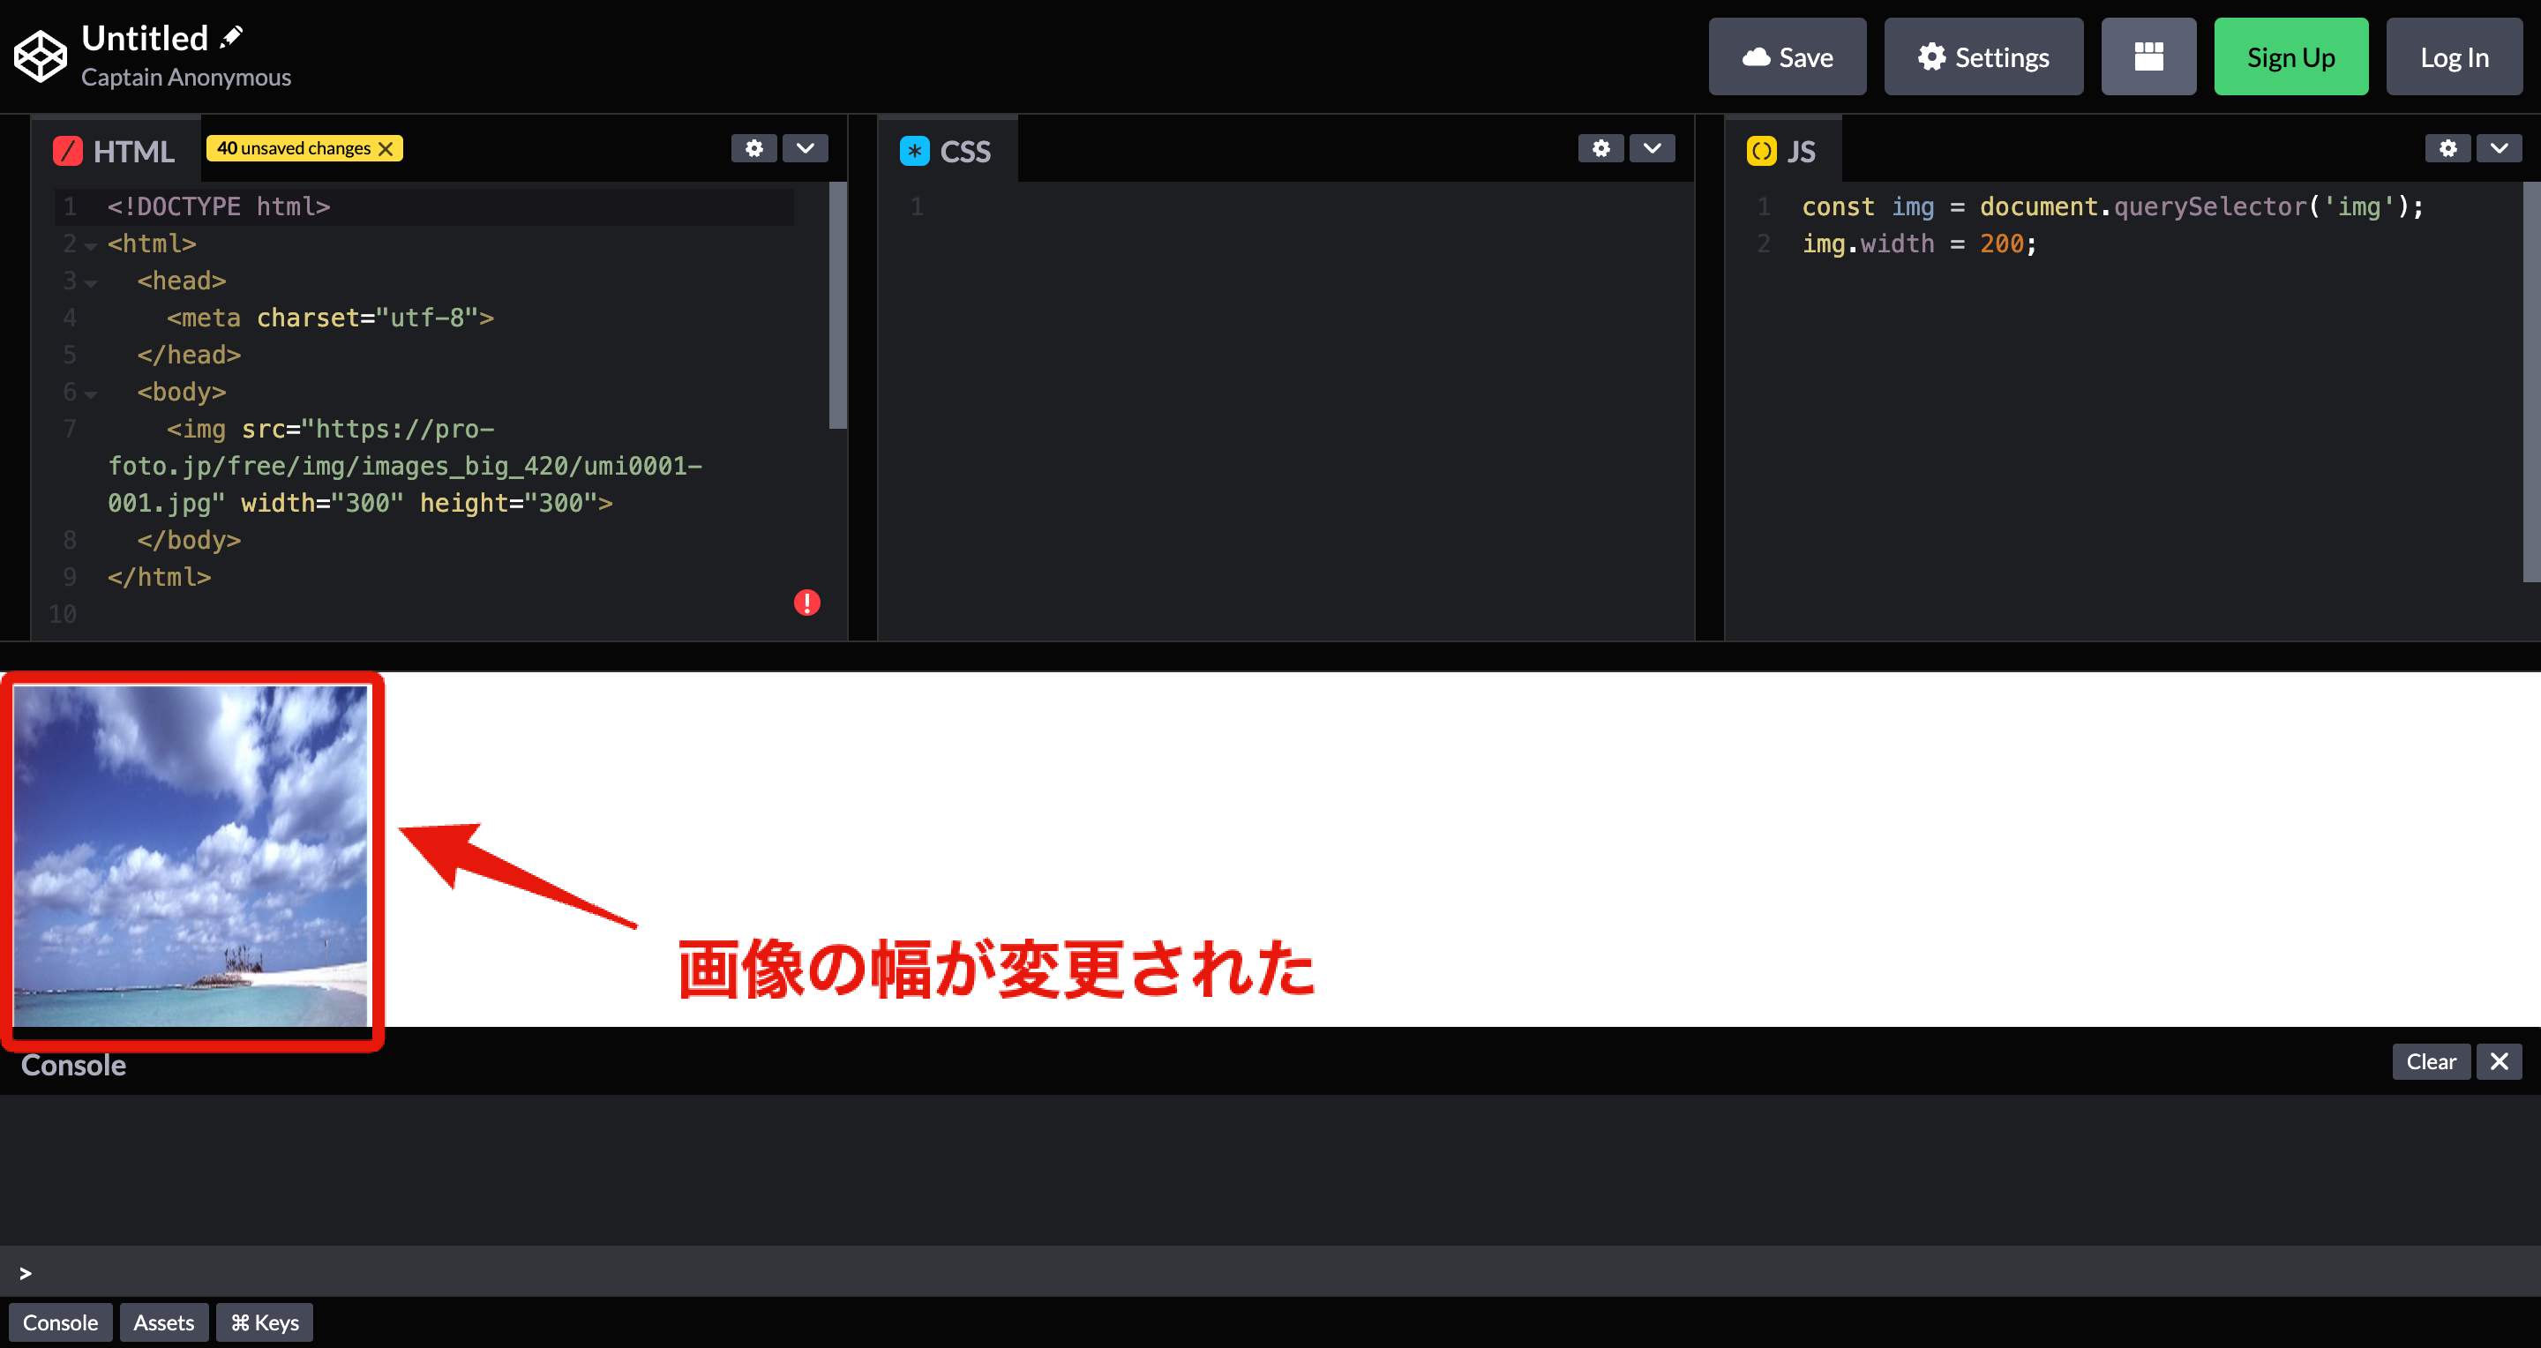Collapse the HTML editor via its chevron
The image size is (2541, 1348).
pyautogui.click(x=805, y=148)
